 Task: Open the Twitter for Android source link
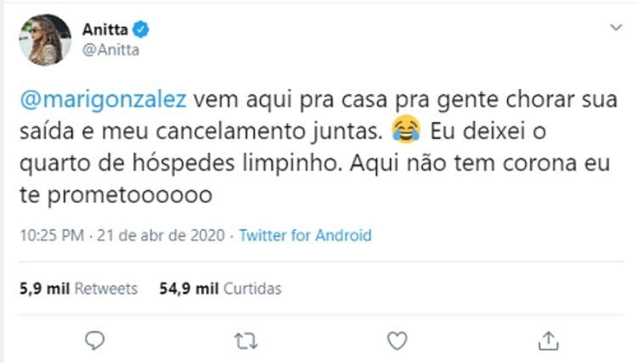(x=305, y=236)
